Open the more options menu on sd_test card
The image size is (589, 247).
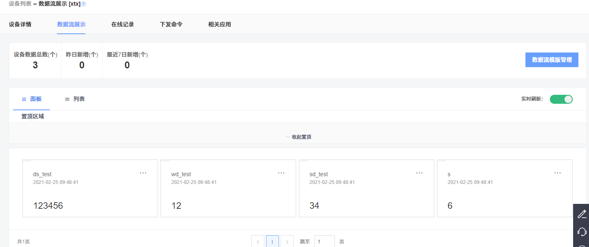419,173
